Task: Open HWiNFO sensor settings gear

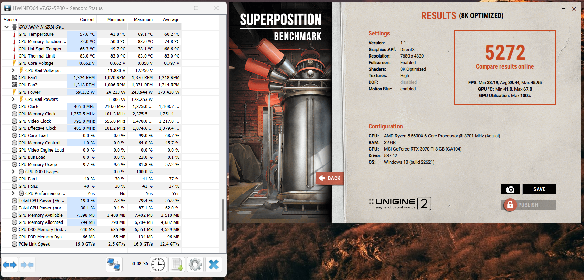Action: click(x=195, y=265)
